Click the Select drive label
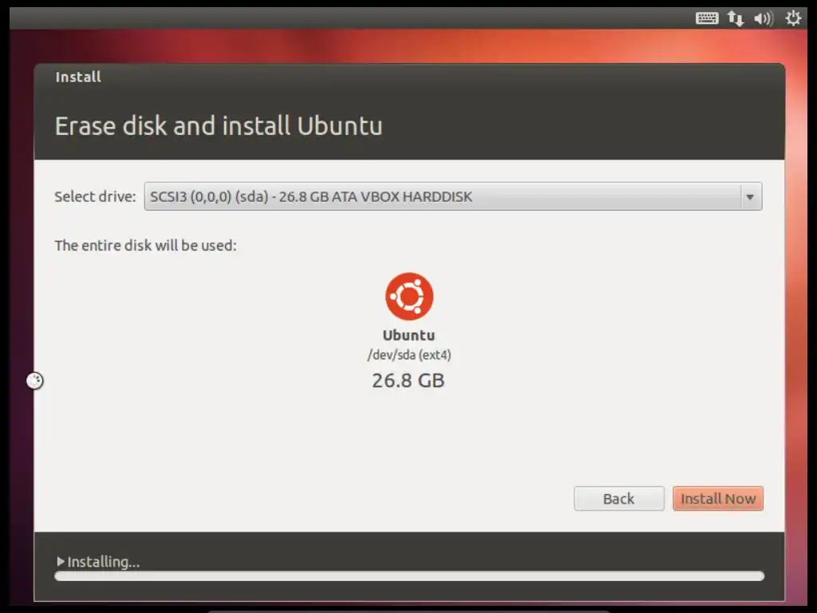 coord(95,196)
